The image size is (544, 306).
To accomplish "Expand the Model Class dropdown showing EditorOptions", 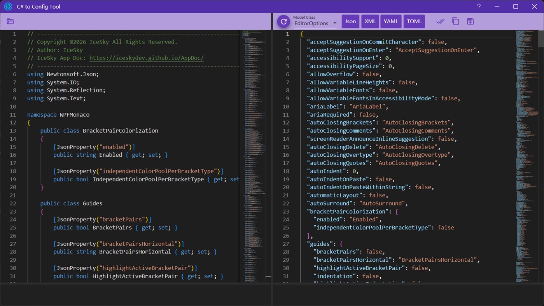I will 315,23.
